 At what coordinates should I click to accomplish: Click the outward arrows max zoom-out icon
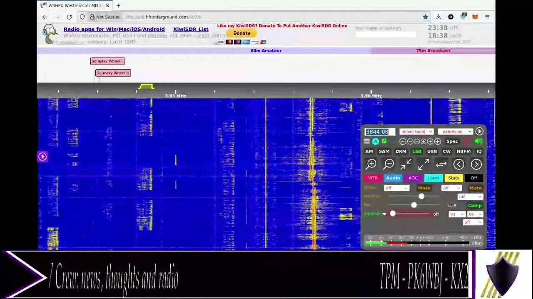pos(423,164)
